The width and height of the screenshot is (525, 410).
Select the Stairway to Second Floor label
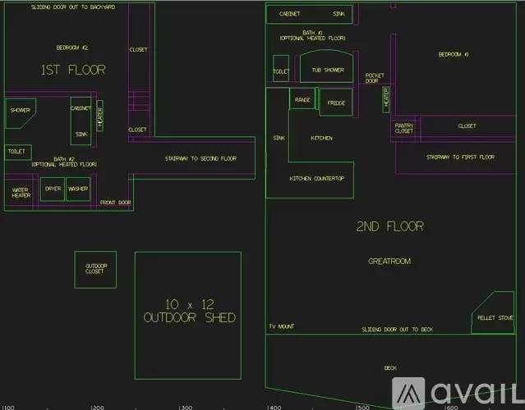click(200, 158)
